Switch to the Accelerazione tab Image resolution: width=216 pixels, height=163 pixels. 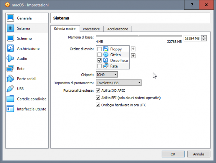(118, 29)
